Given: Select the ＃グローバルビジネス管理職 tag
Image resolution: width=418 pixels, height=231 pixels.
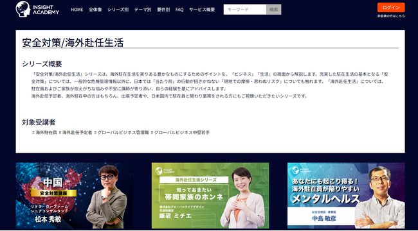Looking at the screenshot, I should (x=121, y=132).
